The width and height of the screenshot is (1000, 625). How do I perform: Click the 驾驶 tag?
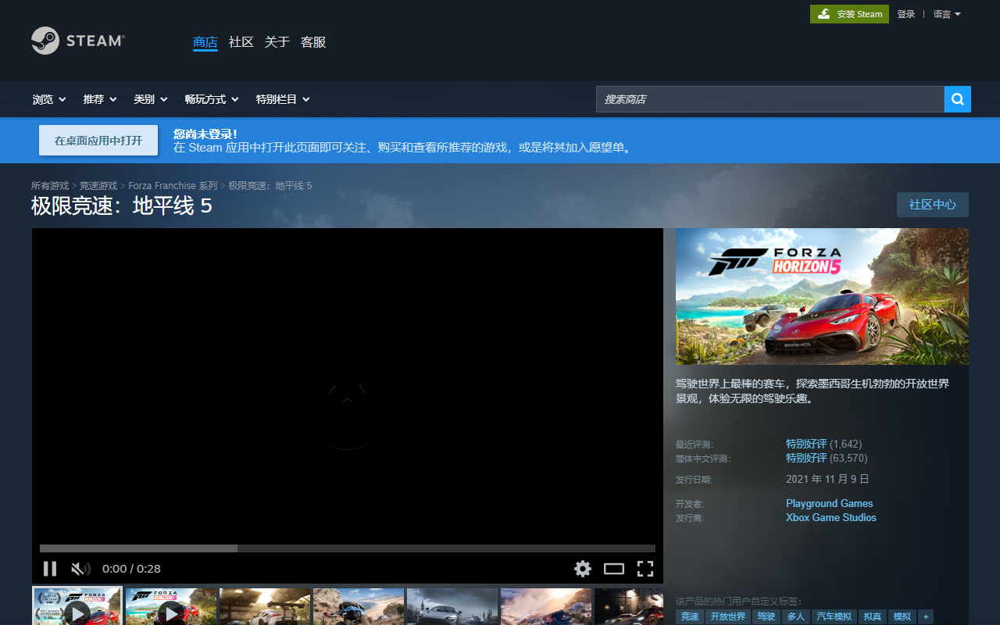(766, 617)
